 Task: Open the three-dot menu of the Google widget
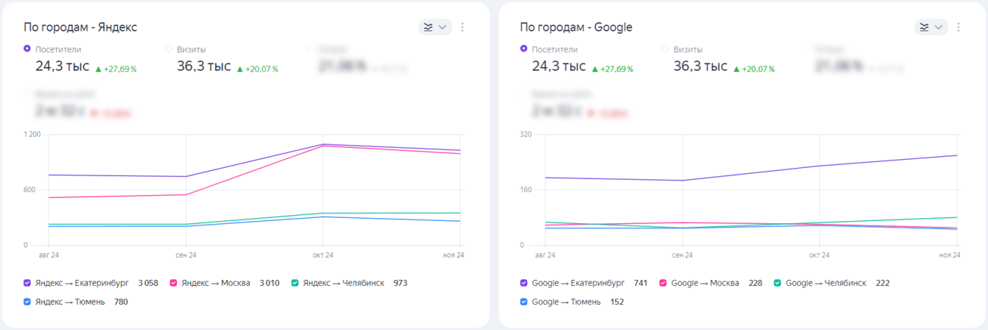pos(959,27)
